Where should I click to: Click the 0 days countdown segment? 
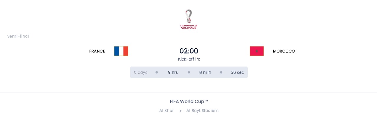[140, 72]
